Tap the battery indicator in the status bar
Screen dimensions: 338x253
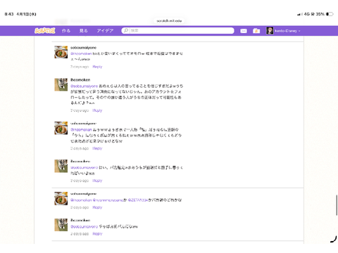330,14
